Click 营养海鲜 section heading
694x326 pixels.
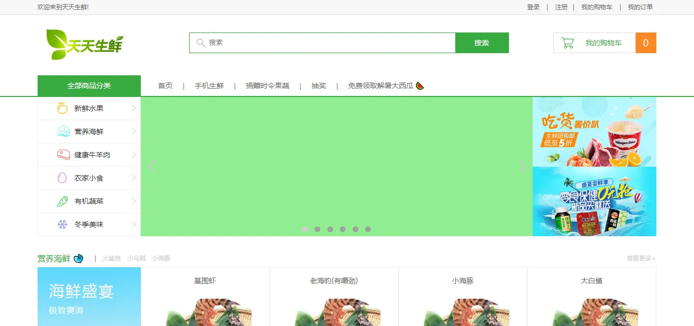point(54,258)
